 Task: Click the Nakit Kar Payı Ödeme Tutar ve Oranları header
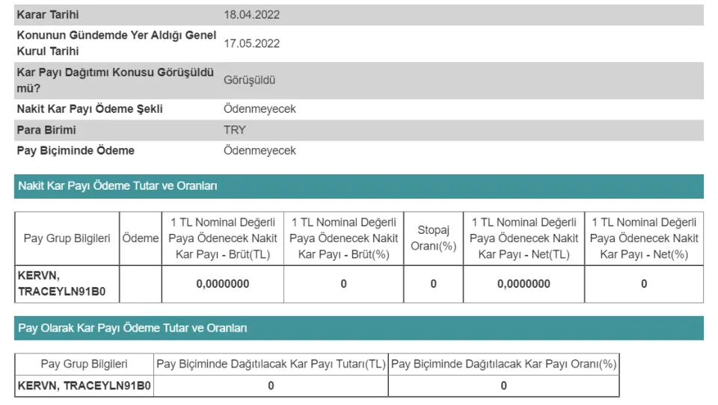(x=117, y=186)
